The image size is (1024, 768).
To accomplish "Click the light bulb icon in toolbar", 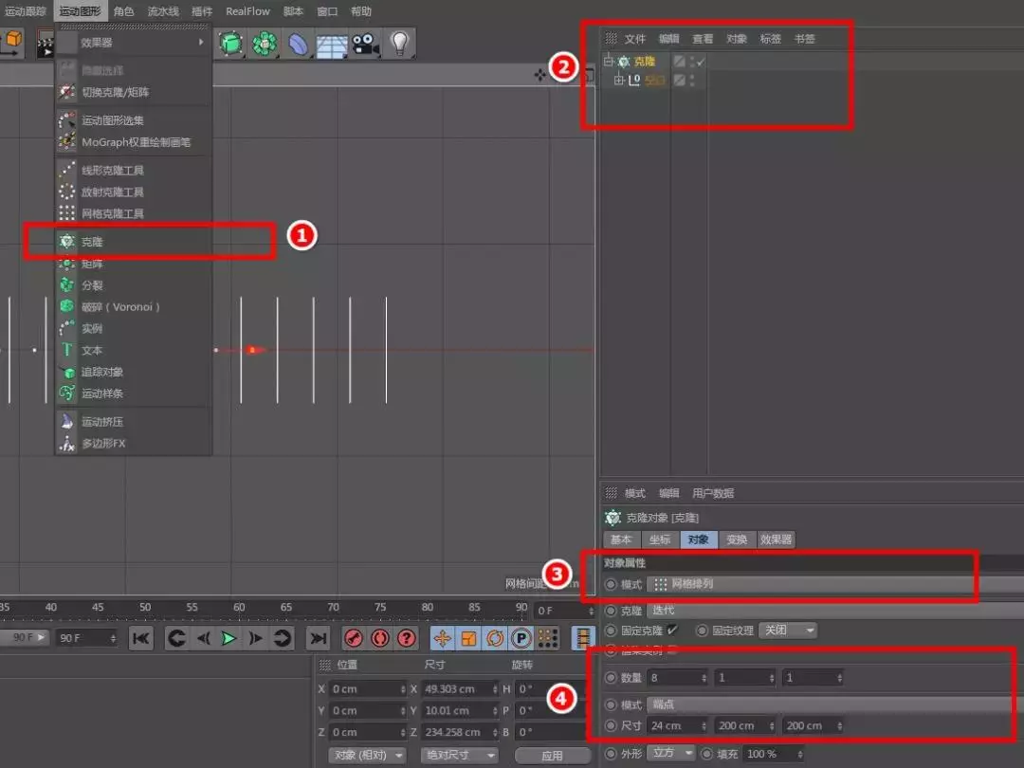I will pyautogui.click(x=399, y=43).
